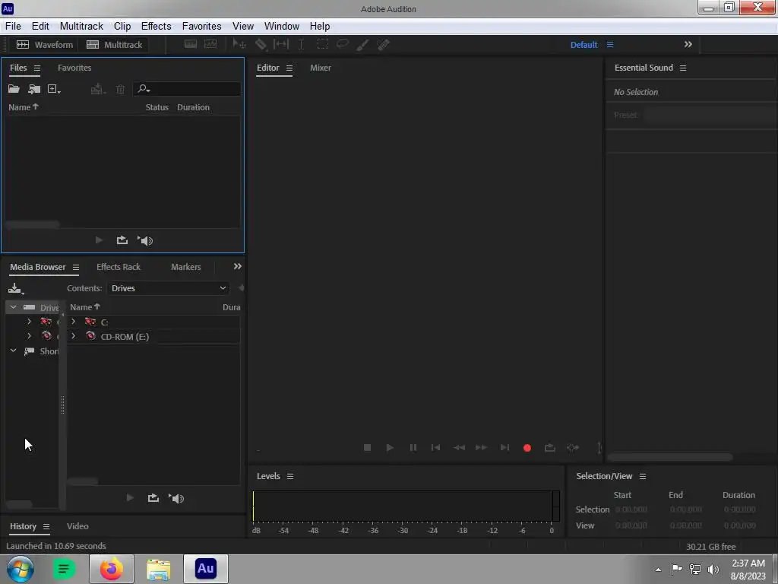Select the Time Selection tool
The image size is (778, 584).
pyautogui.click(x=301, y=44)
